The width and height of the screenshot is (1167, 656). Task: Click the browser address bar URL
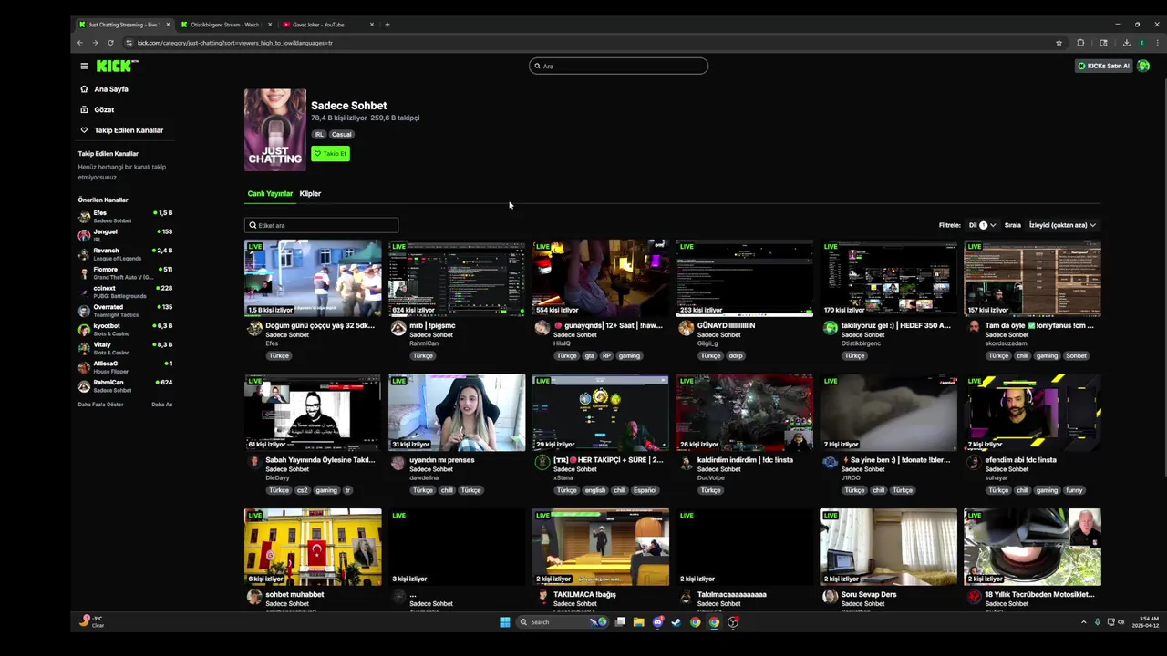pyautogui.click(x=235, y=43)
